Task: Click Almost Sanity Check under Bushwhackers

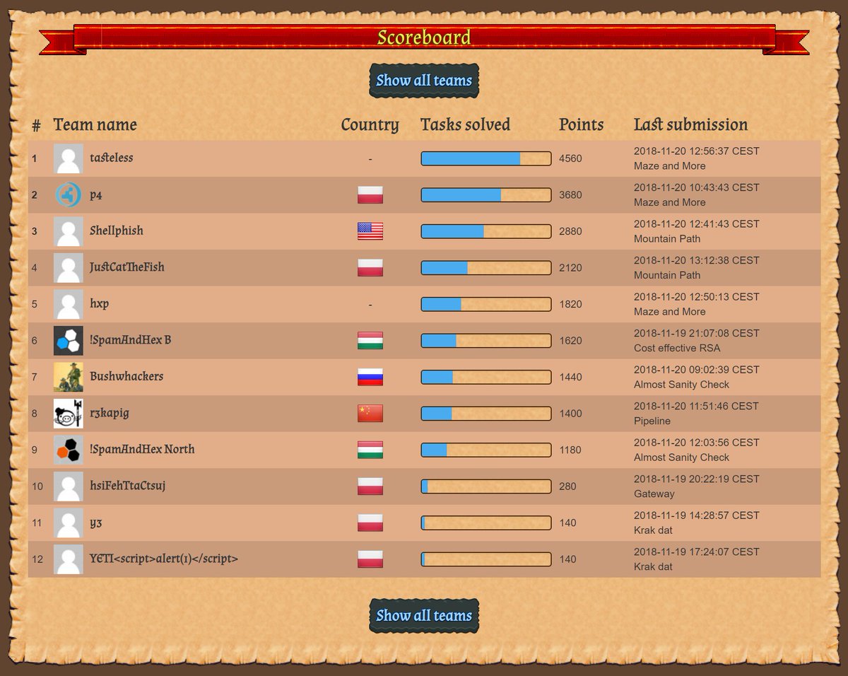Action: click(x=681, y=385)
